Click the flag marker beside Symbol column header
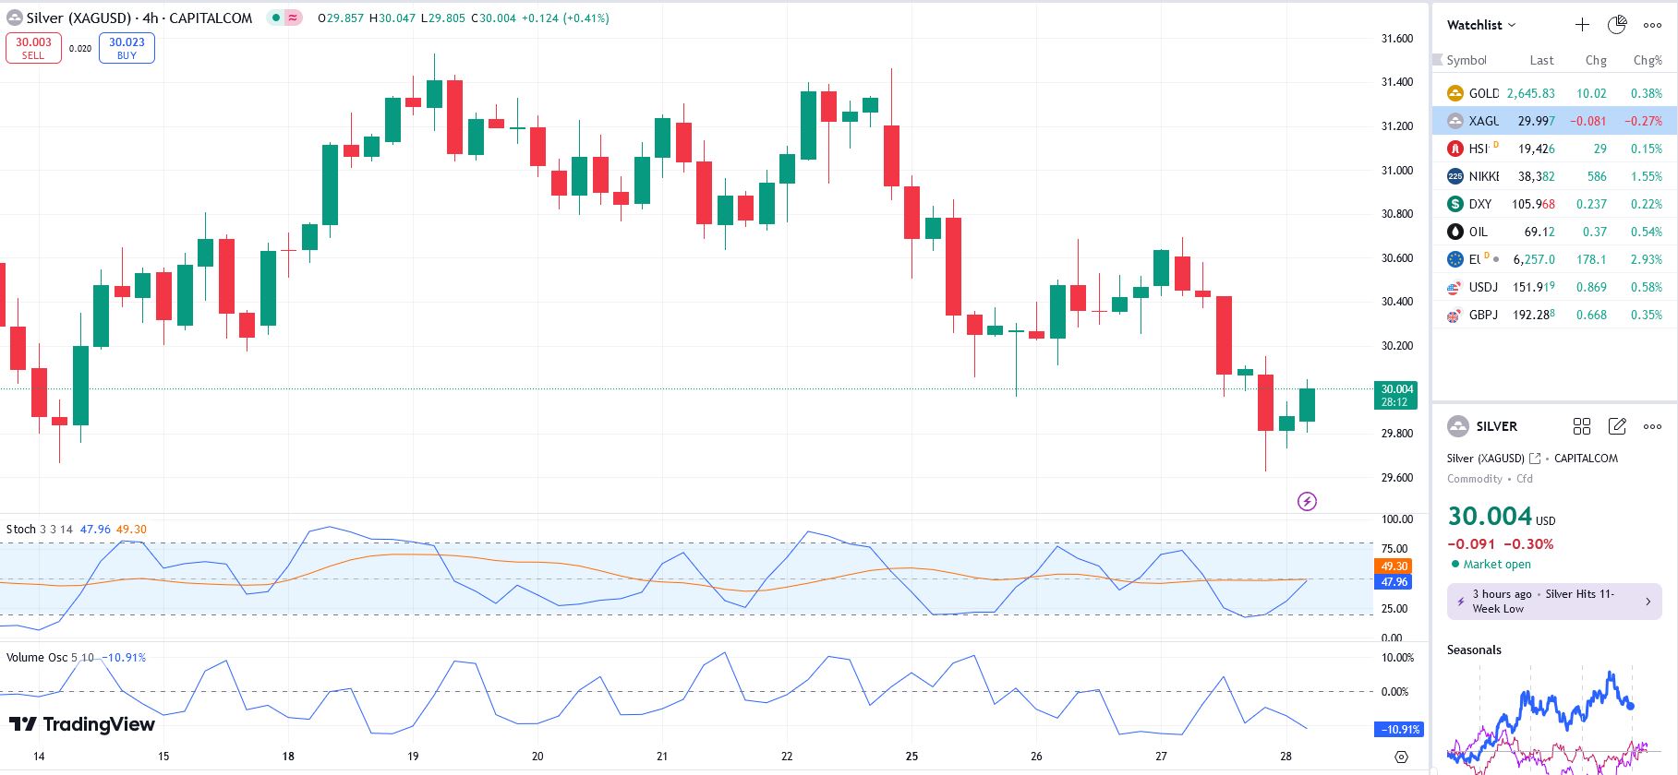 click(x=1437, y=60)
